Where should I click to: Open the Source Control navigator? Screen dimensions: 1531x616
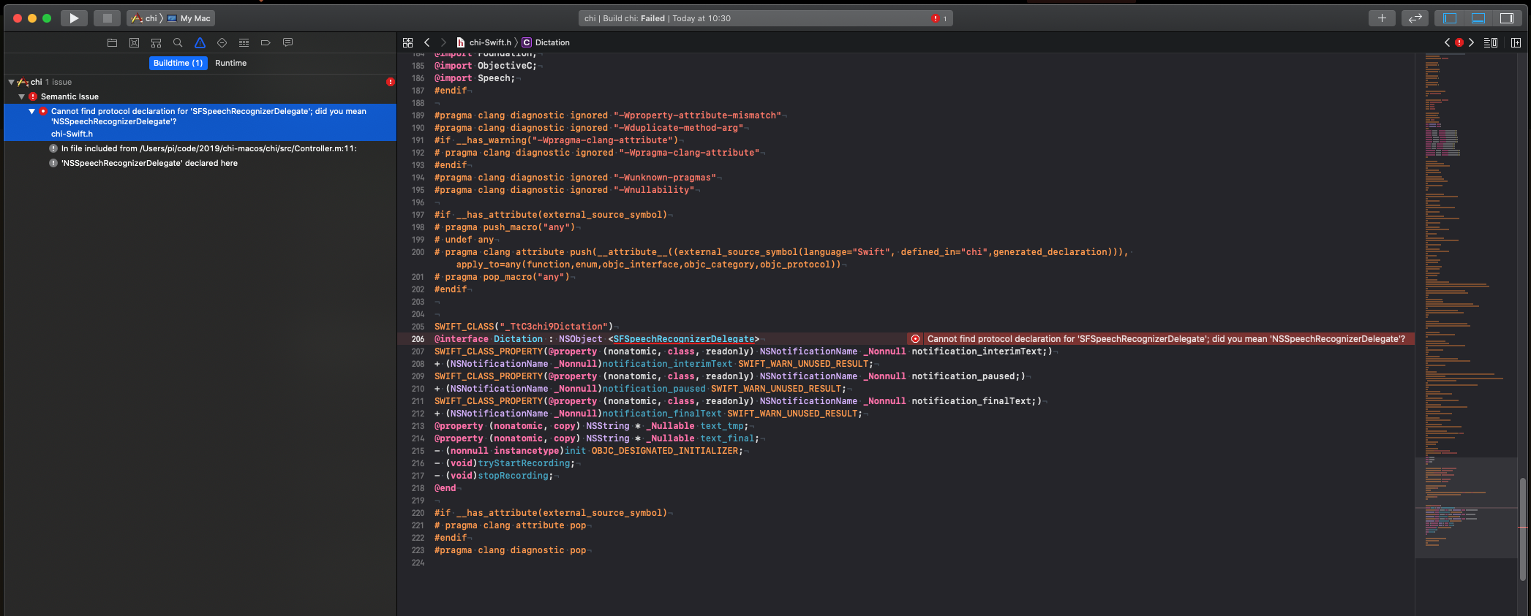click(x=134, y=42)
